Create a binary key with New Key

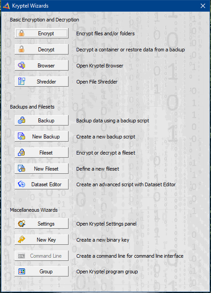(x=42, y=239)
